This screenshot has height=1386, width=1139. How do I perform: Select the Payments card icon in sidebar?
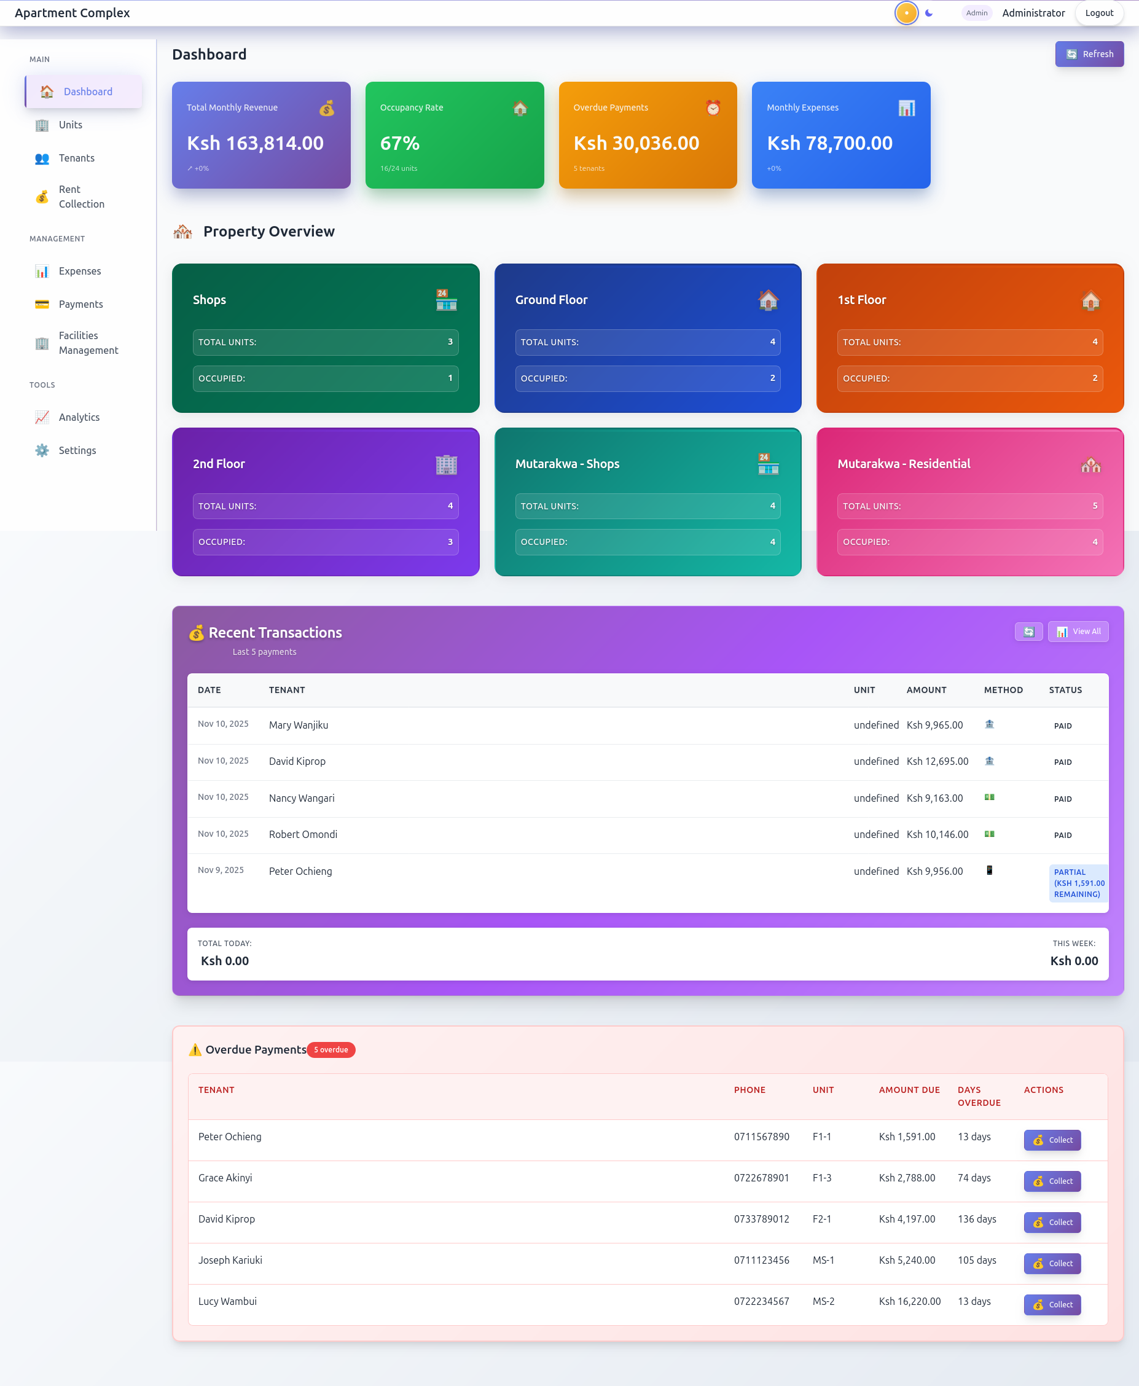point(41,303)
